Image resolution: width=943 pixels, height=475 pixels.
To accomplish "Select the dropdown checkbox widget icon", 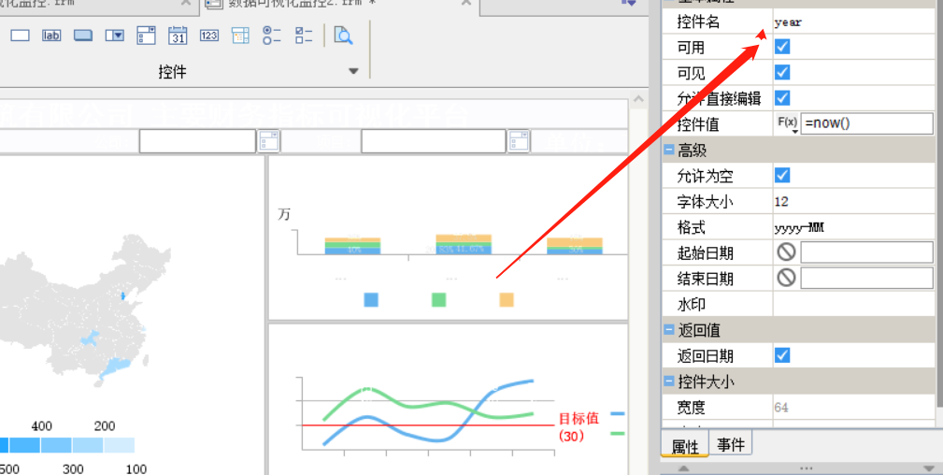I will pyautogui.click(x=146, y=36).
